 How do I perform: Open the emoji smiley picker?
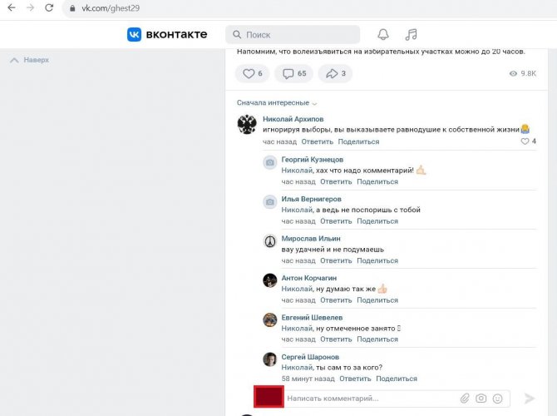[x=497, y=399]
